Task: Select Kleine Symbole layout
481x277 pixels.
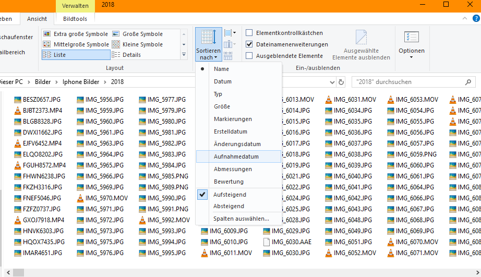Action: (137, 44)
